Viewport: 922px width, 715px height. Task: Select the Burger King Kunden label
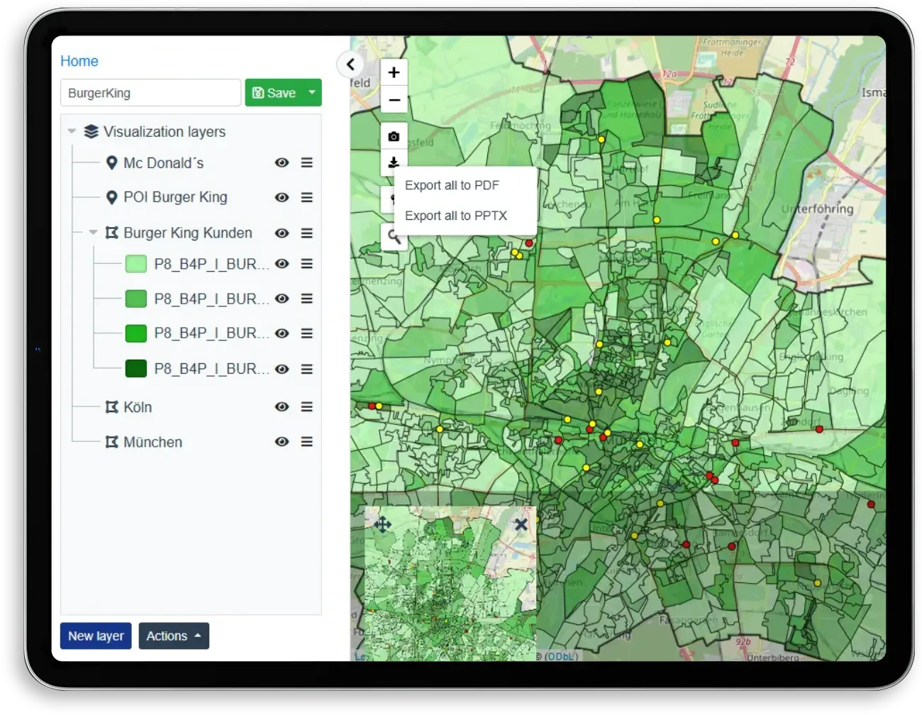[188, 233]
